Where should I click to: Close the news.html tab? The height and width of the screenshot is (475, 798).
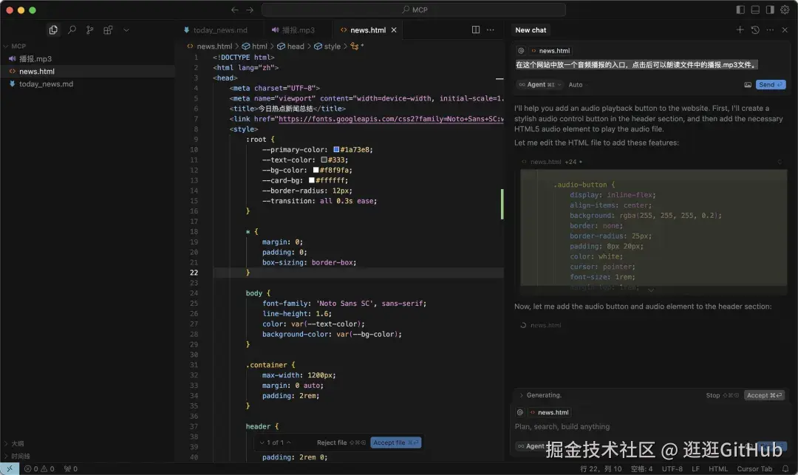[394, 30]
